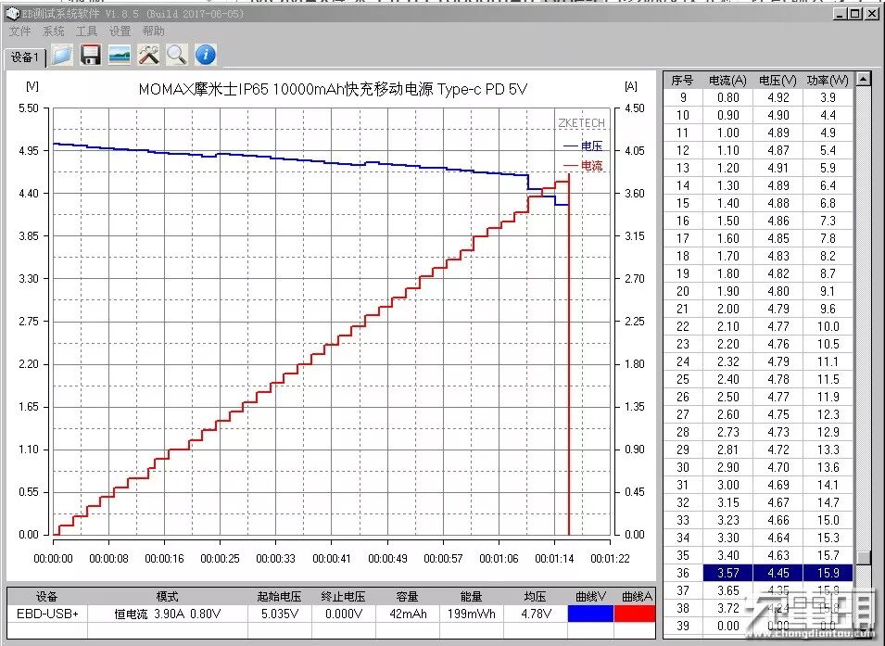
Task: Open the 设置 menu
Action: point(120,32)
